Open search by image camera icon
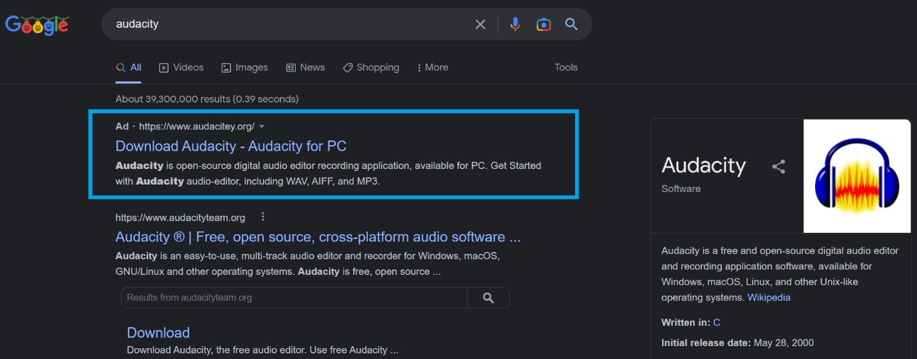 point(543,24)
